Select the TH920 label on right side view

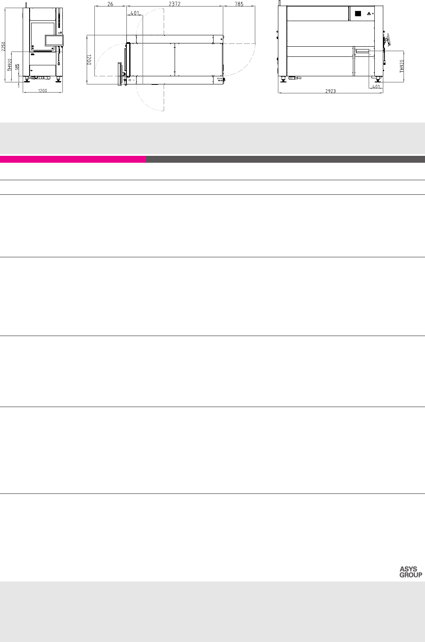(x=402, y=66)
